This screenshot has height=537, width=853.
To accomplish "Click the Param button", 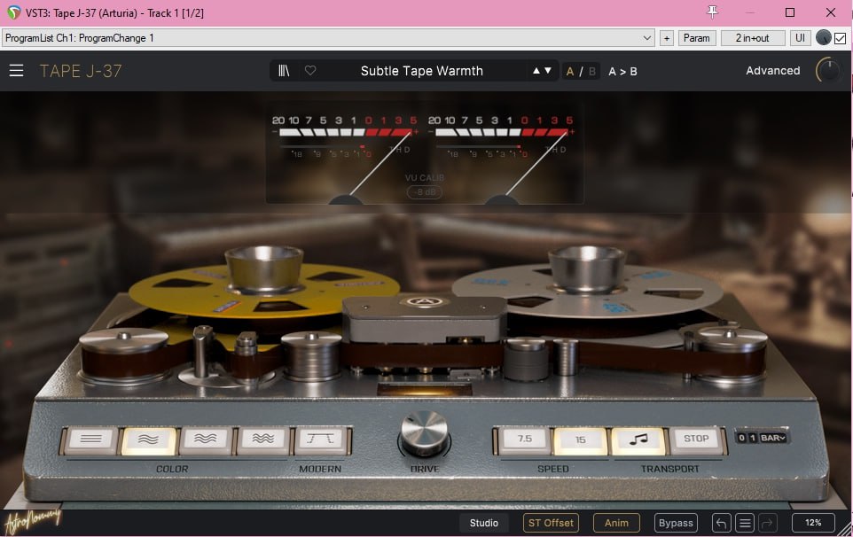I will pyautogui.click(x=697, y=38).
